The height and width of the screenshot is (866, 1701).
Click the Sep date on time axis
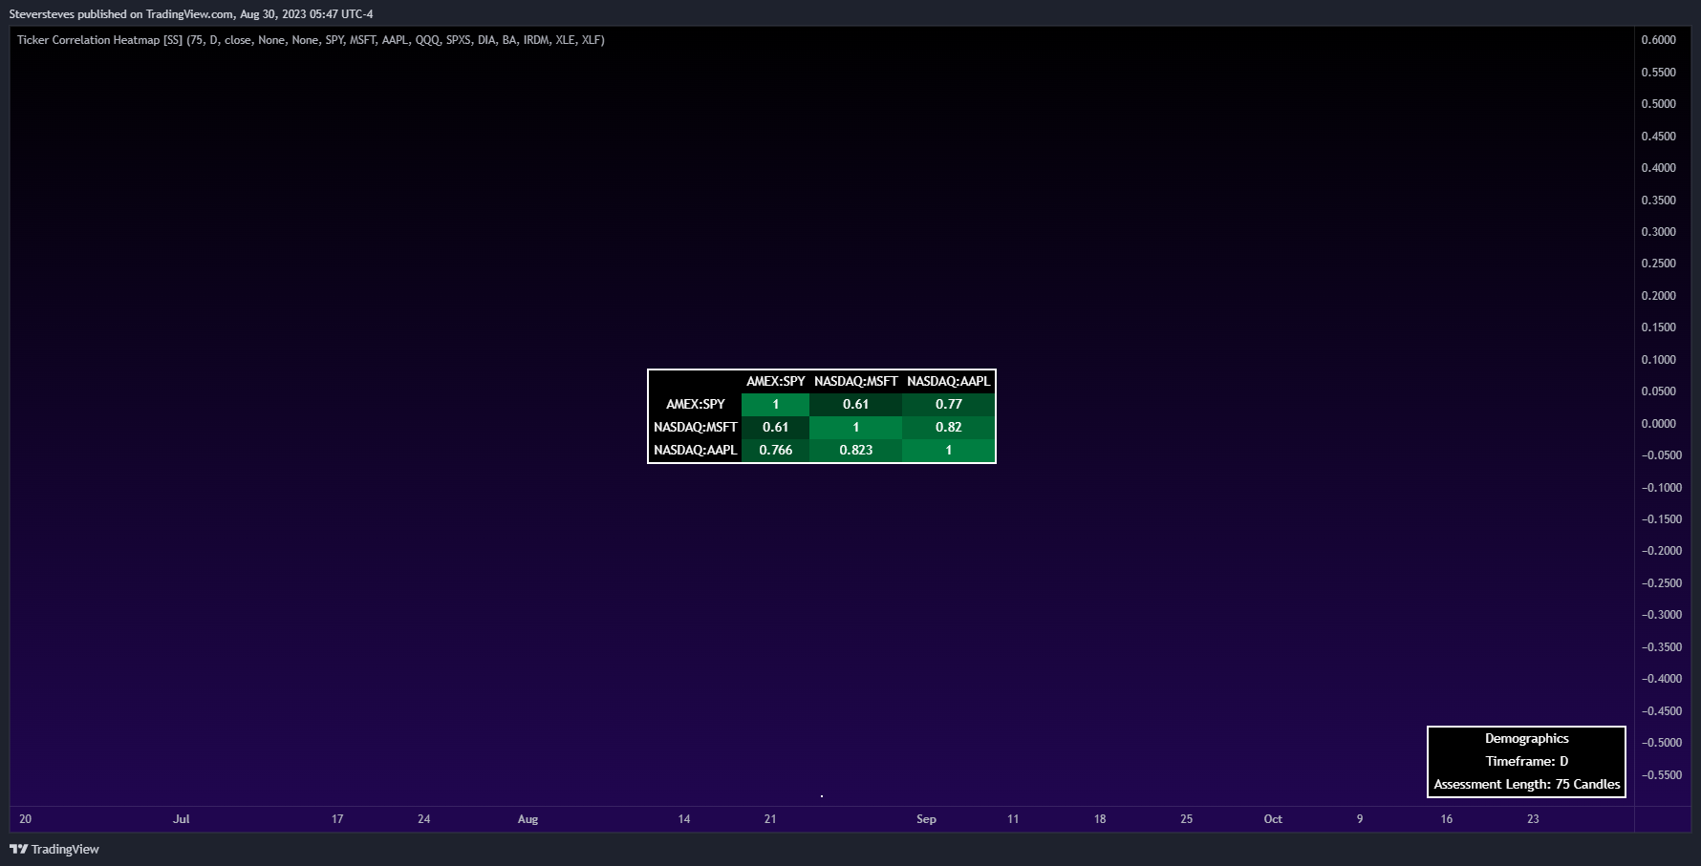(x=927, y=819)
